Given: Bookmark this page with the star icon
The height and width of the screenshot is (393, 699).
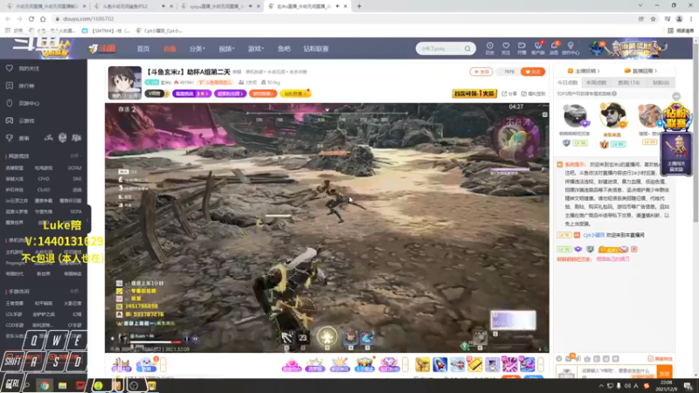Looking at the screenshot, I should tap(653, 18).
